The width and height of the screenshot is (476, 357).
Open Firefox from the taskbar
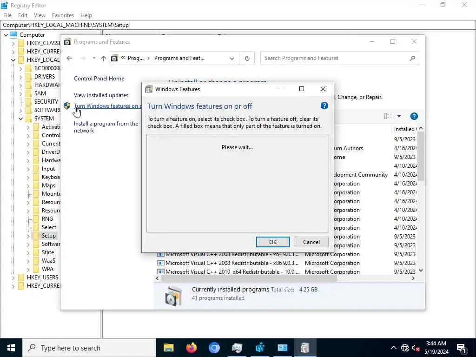point(191,348)
